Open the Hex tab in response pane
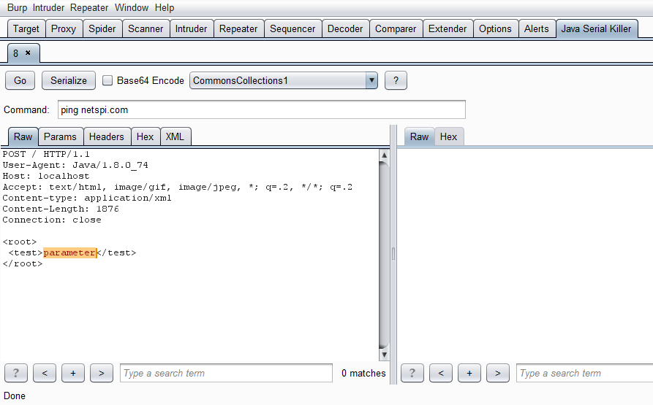This screenshot has width=653, height=405. pos(448,136)
